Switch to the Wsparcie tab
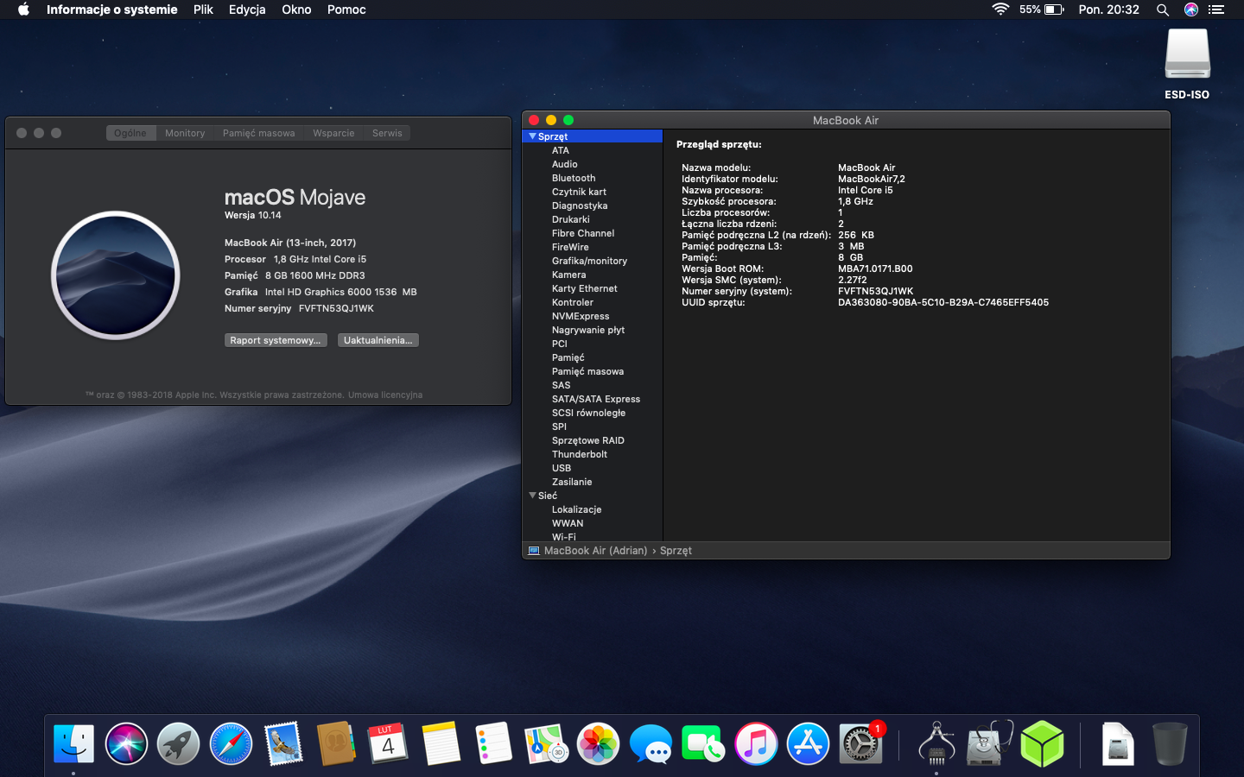 (333, 133)
